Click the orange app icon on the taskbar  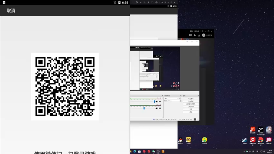(163, 152)
